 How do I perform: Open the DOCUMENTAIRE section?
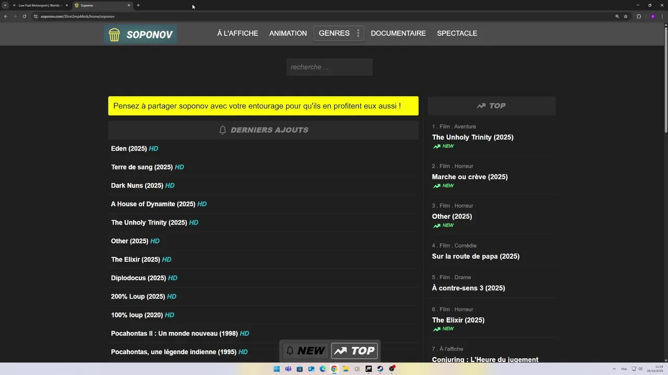[398, 33]
